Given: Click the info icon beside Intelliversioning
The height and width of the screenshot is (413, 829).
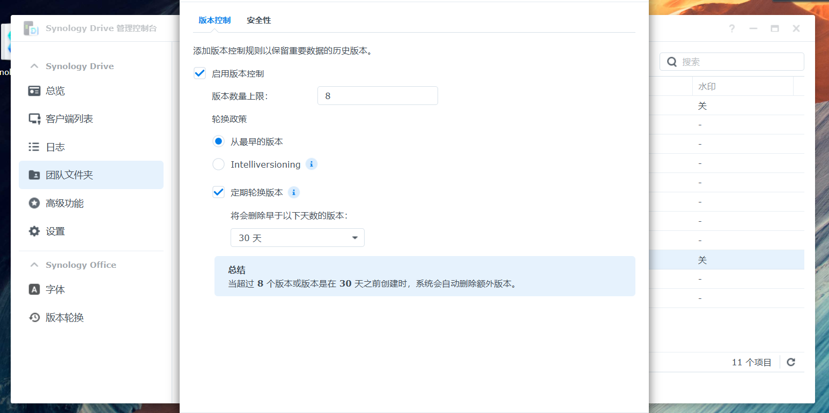Looking at the screenshot, I should (312, 164).
